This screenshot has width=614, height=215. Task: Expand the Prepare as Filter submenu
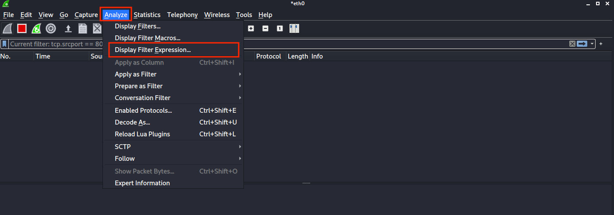click(173, 86)
